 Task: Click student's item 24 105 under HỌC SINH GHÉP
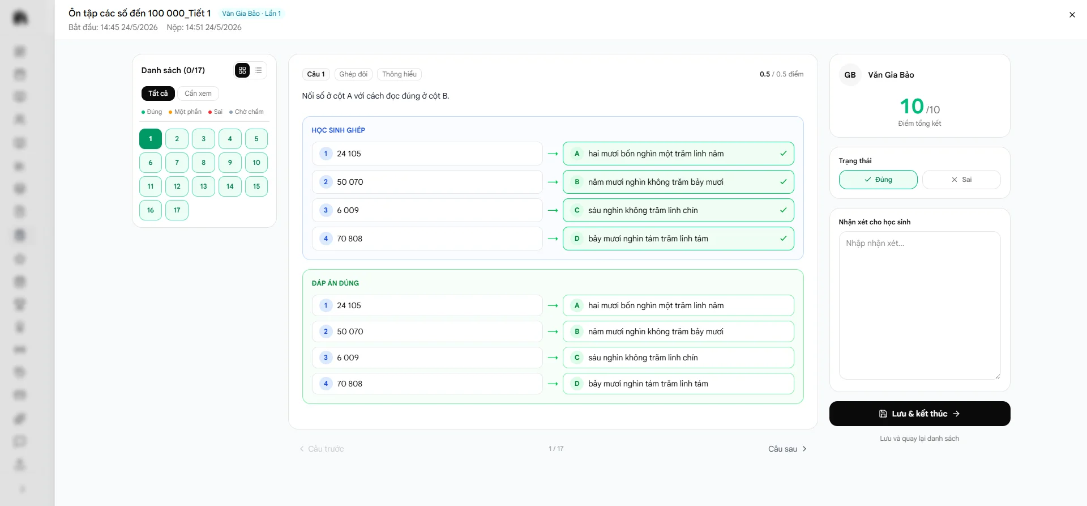[x=427, y=154]
